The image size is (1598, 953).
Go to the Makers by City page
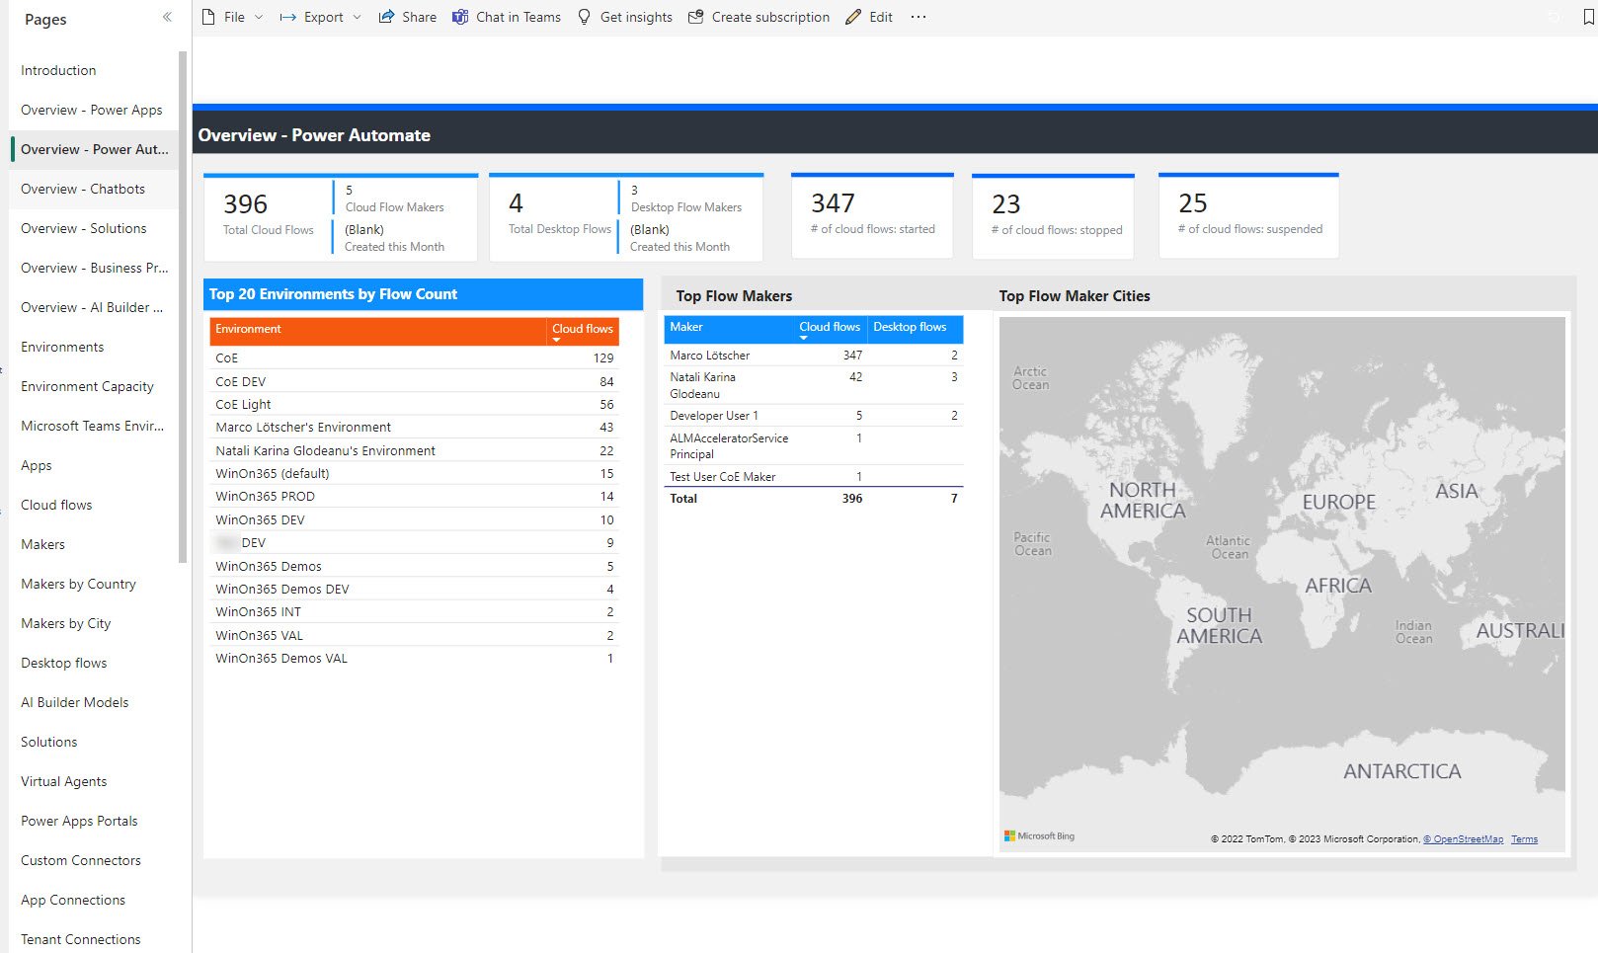pos(95,623)
